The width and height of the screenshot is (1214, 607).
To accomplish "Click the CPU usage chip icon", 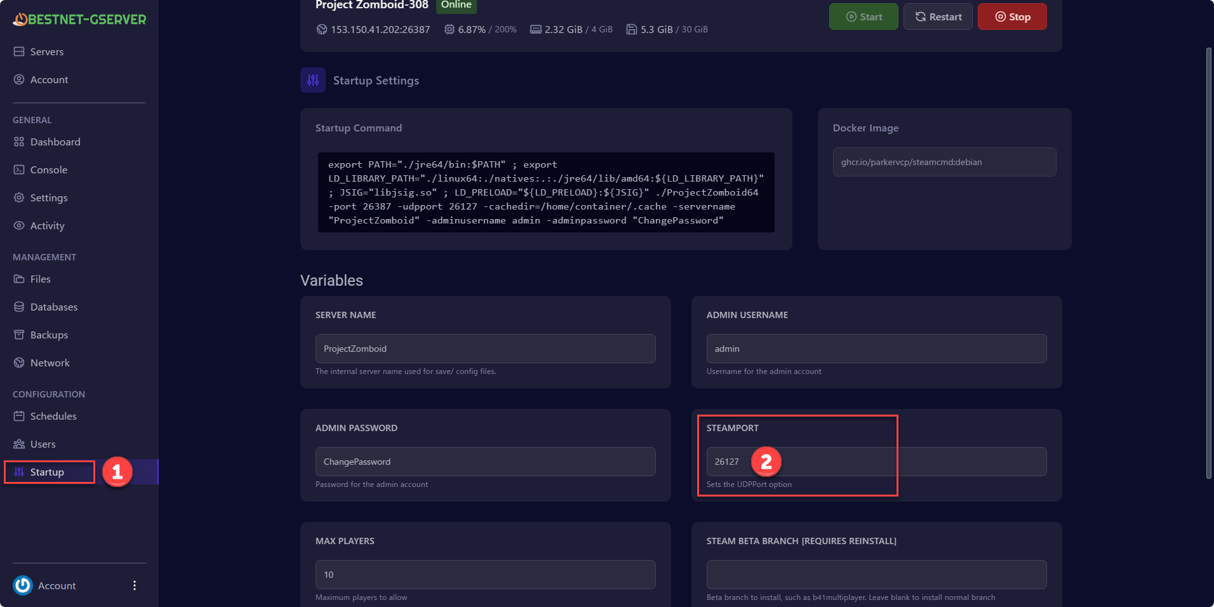I will [450, 29].
